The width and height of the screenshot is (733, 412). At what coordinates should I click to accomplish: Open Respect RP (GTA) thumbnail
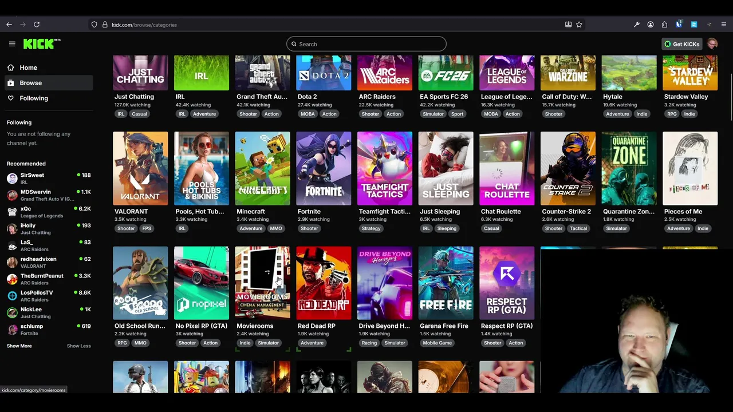coord(507,283)
